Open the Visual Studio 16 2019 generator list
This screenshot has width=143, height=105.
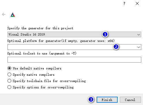74,34
